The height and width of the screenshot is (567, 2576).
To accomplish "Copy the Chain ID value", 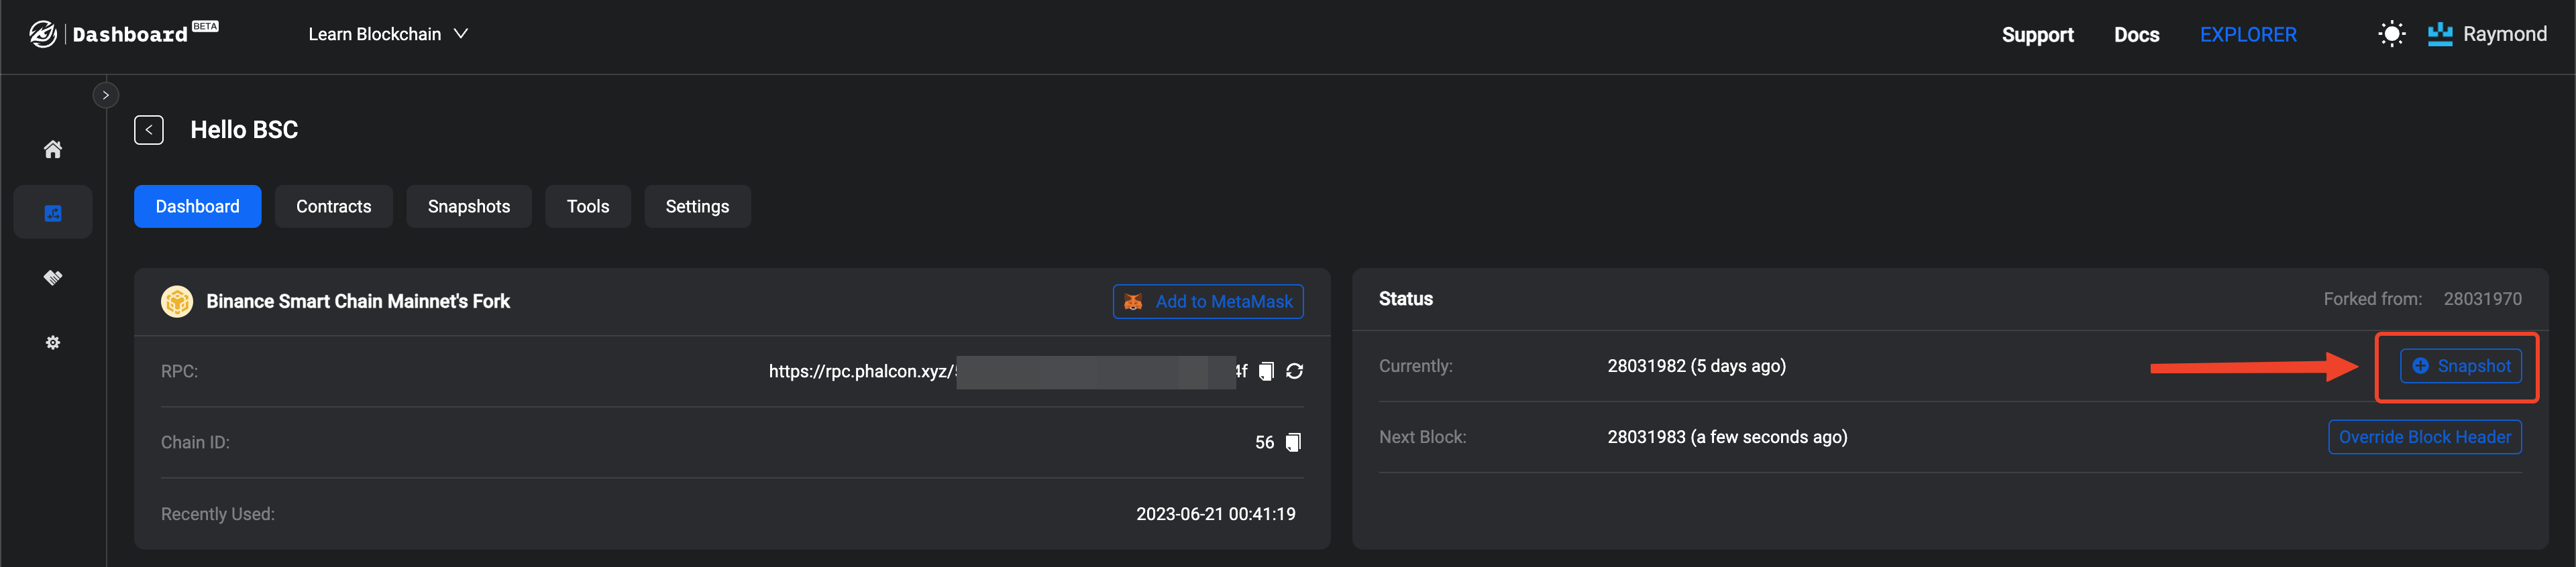I will tap(1292, 442).
